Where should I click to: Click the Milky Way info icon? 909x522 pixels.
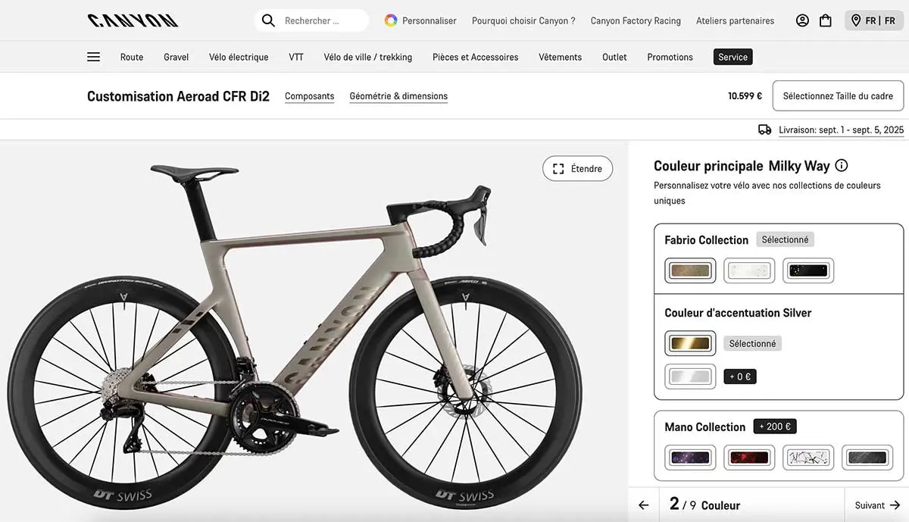click(x=842, y=166)
